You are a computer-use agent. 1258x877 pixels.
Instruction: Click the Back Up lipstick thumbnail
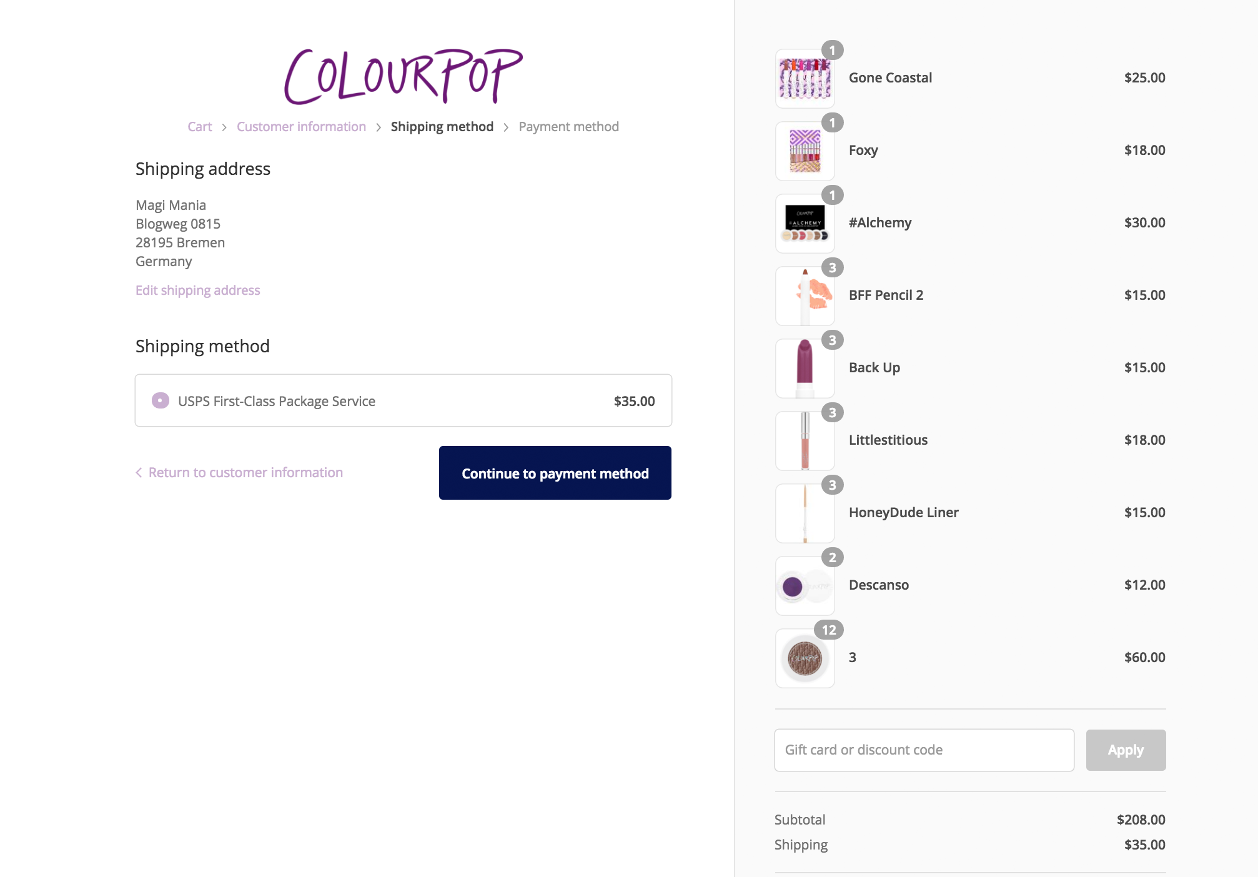pyautogui.click(x=805, y=369)
